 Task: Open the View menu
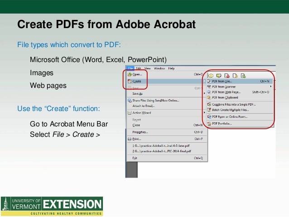(x=148, y=68)
